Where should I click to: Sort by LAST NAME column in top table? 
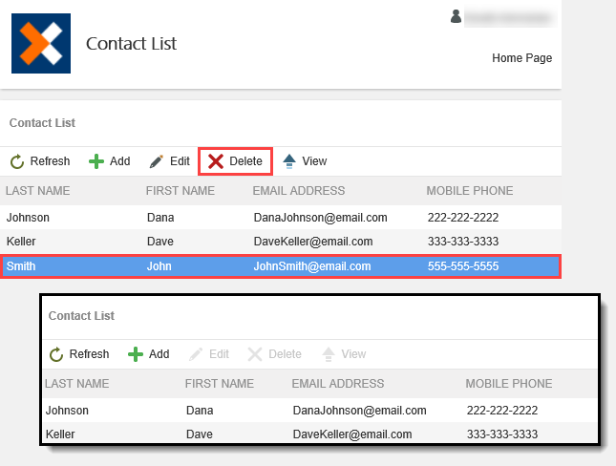(38, 191)
